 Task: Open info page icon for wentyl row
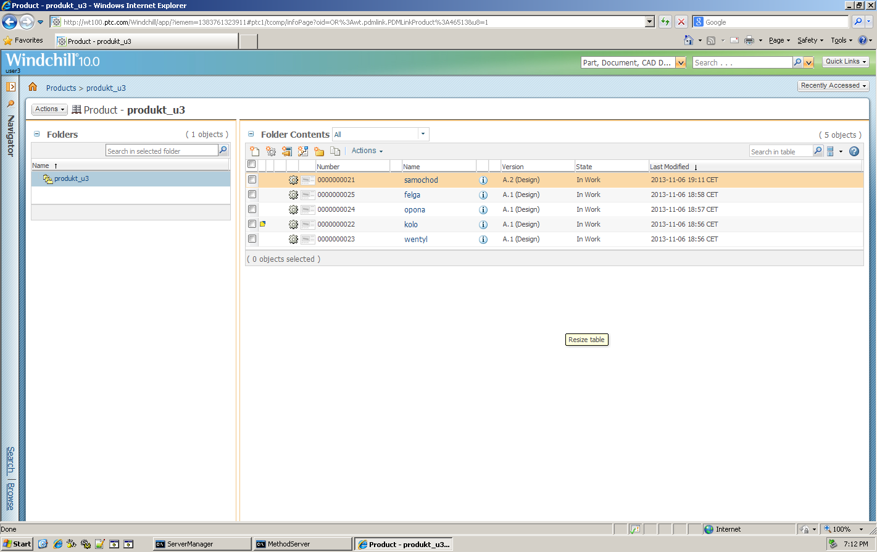point(483,240)
